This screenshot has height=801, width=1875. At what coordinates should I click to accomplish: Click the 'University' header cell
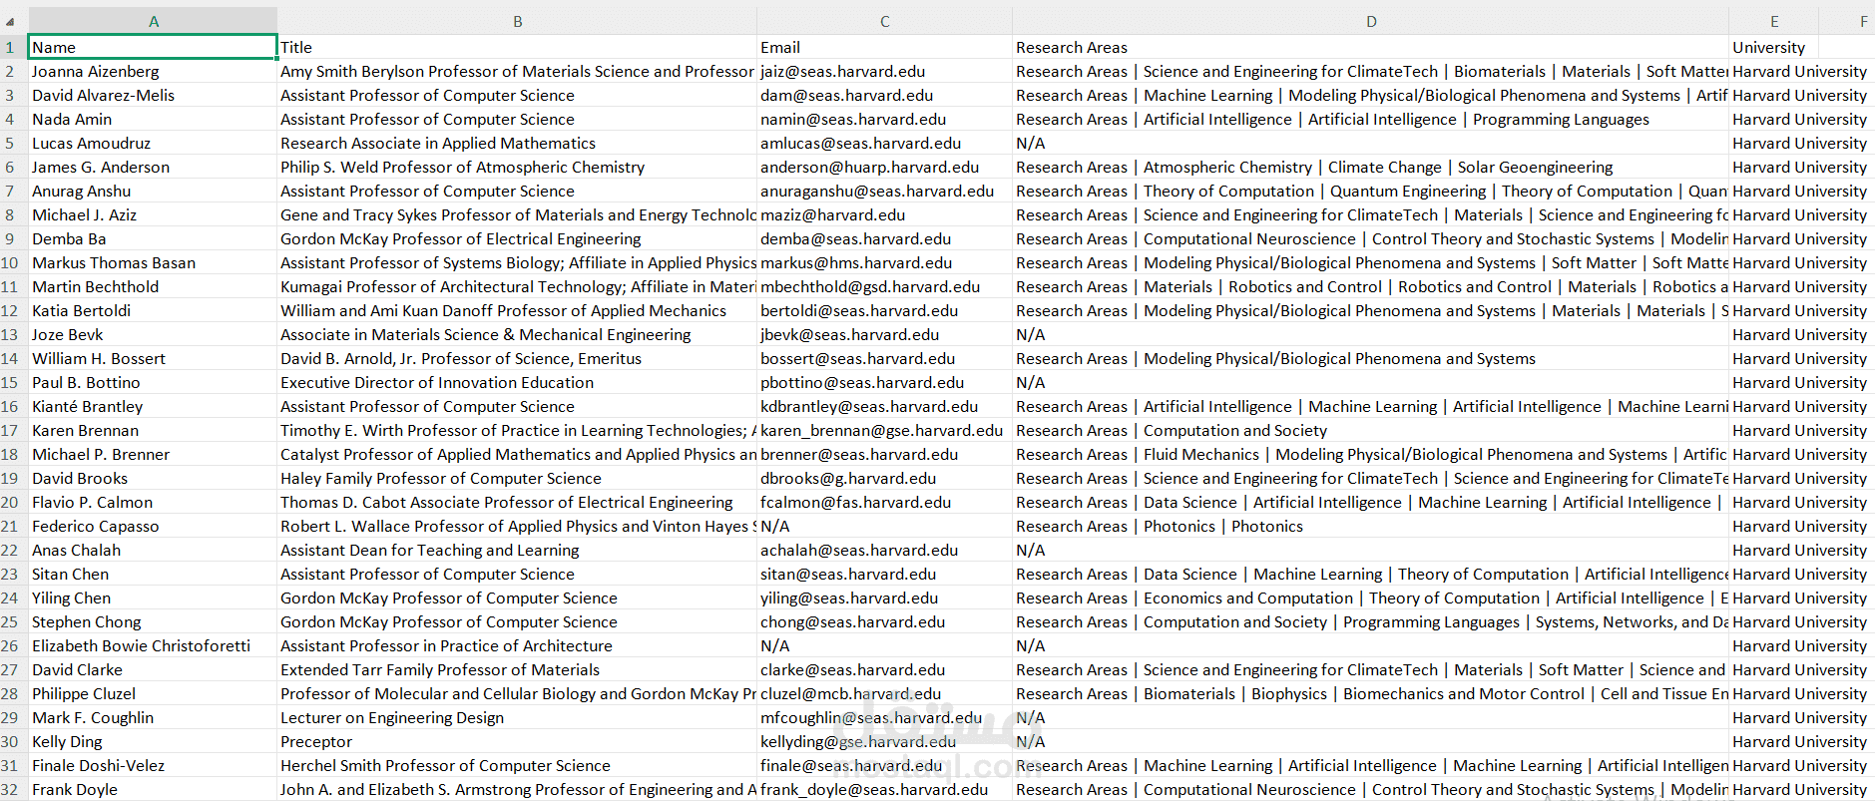pos(1774,47)
